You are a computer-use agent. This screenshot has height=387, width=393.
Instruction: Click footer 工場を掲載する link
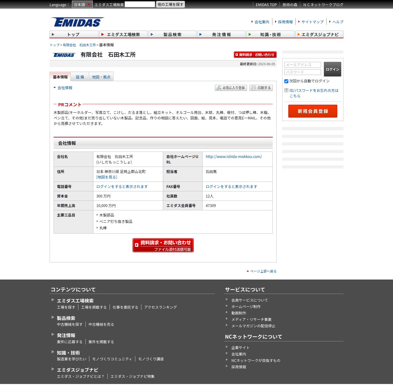tap(94, 307)
